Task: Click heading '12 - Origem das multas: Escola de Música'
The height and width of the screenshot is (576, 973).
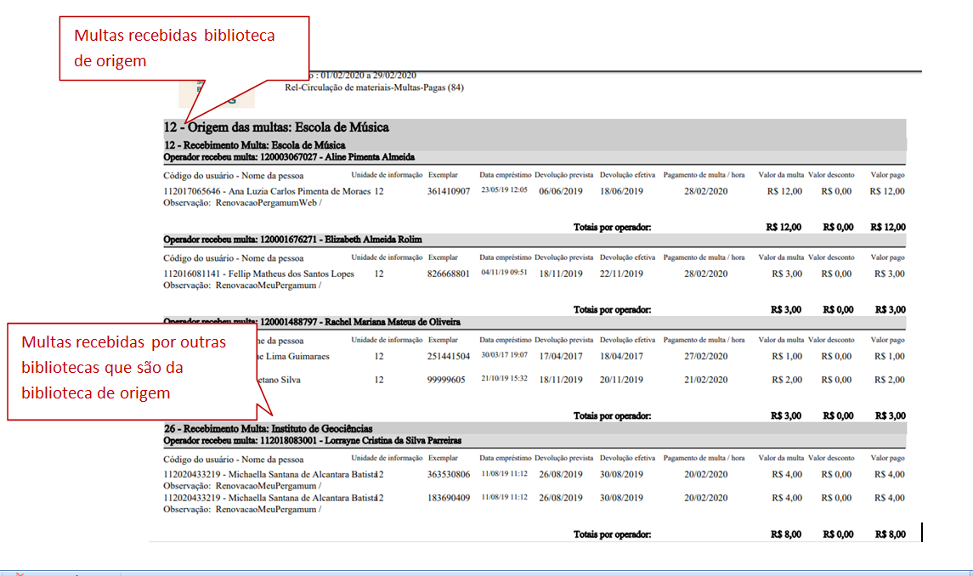Action: [x=276, y=127]
